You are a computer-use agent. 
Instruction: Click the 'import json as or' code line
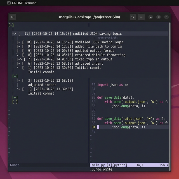coord(113,85)
